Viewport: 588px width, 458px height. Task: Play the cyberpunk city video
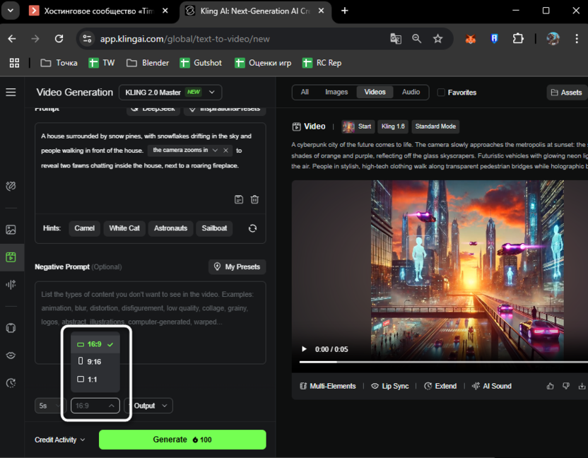(x=305, y=349)
